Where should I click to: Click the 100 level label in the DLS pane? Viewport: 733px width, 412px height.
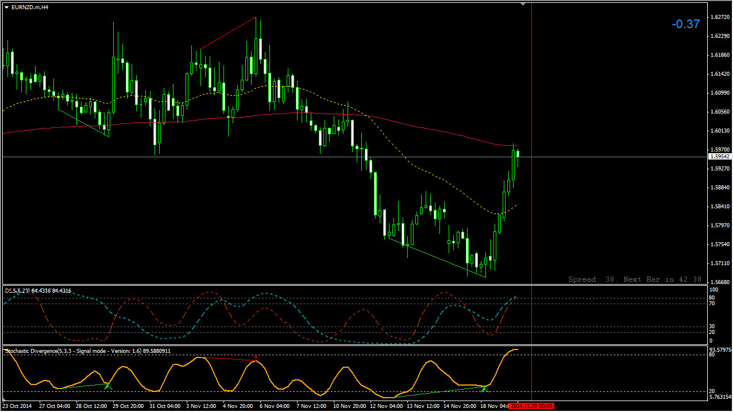pos(714,290)
